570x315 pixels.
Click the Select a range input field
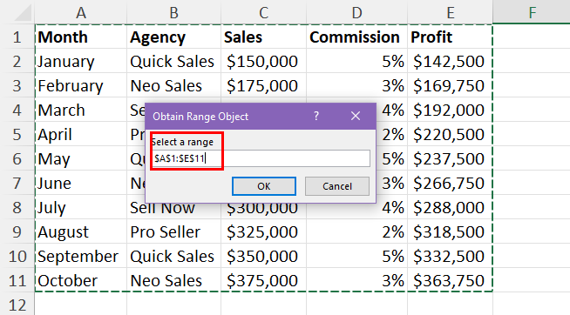261,158
